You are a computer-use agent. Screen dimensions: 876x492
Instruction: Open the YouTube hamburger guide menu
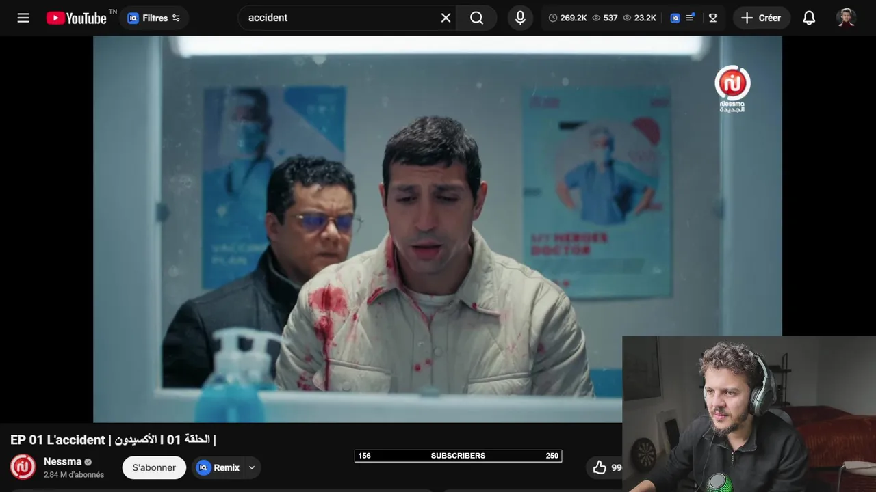click(23, 18)
